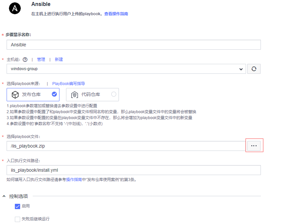Viewport: 282px width, 224px height.
Task: Enable 失败后继续运行 checkbox
Action: (x=18, y=219)
